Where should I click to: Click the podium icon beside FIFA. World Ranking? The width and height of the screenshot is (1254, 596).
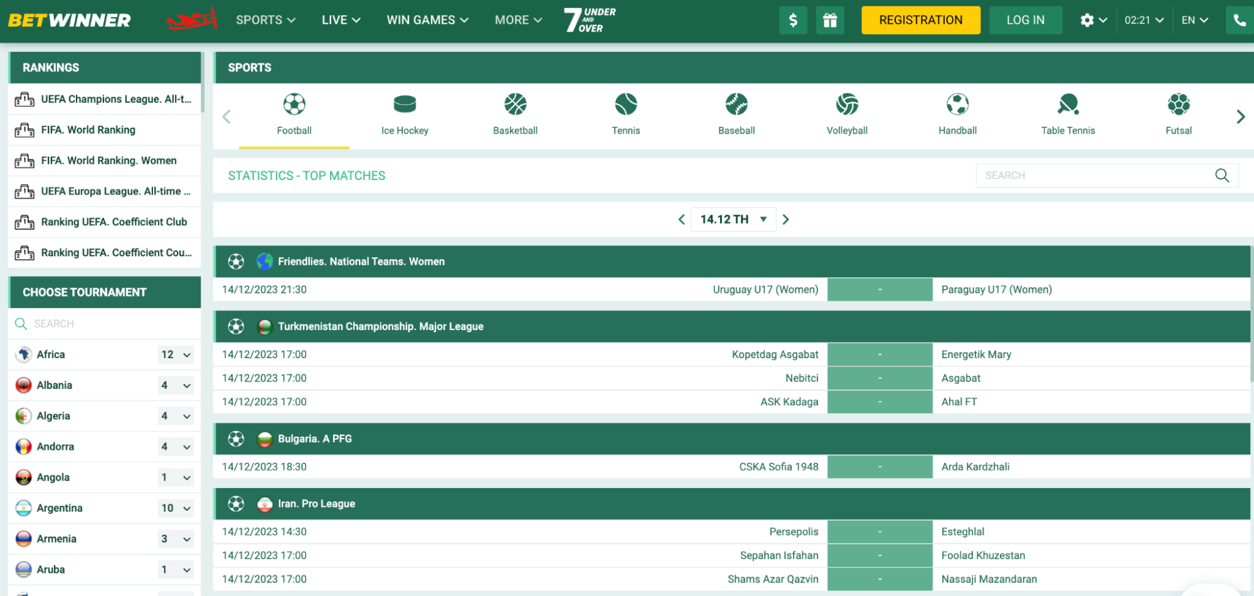pos(24,130)
